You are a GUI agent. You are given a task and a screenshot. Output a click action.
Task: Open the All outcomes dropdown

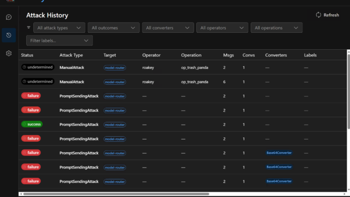pos(113,28)
